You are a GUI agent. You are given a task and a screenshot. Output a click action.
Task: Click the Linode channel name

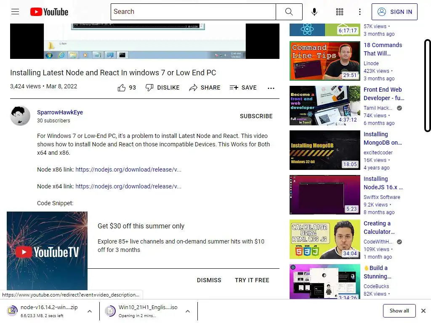click(x=371, y=64)
